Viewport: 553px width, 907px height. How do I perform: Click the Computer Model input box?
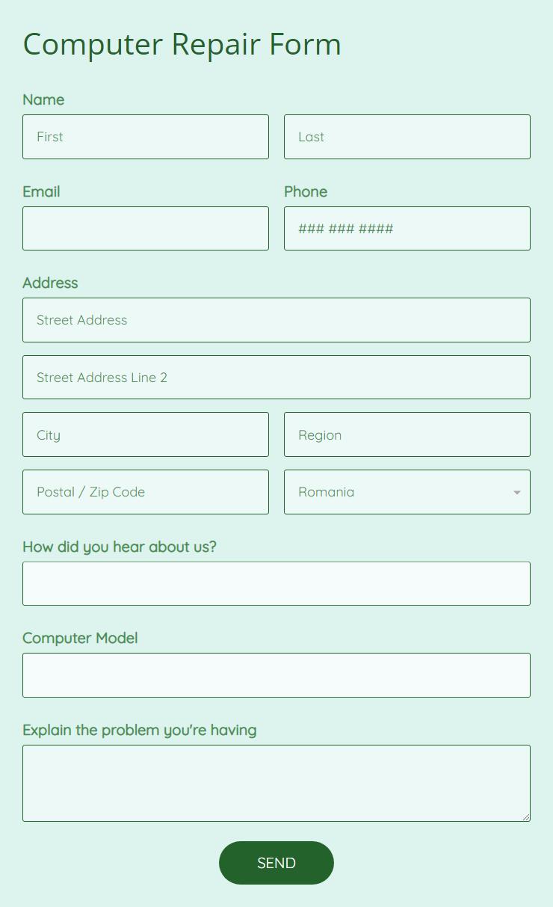coord(276,675)
